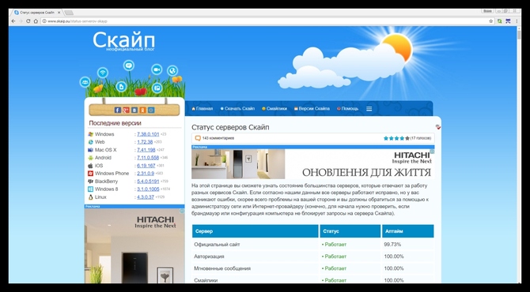This screenshot has width=530, height=292.
Task: Click the Мгновенные сообщения table row
Action: (x=313, y=269)
